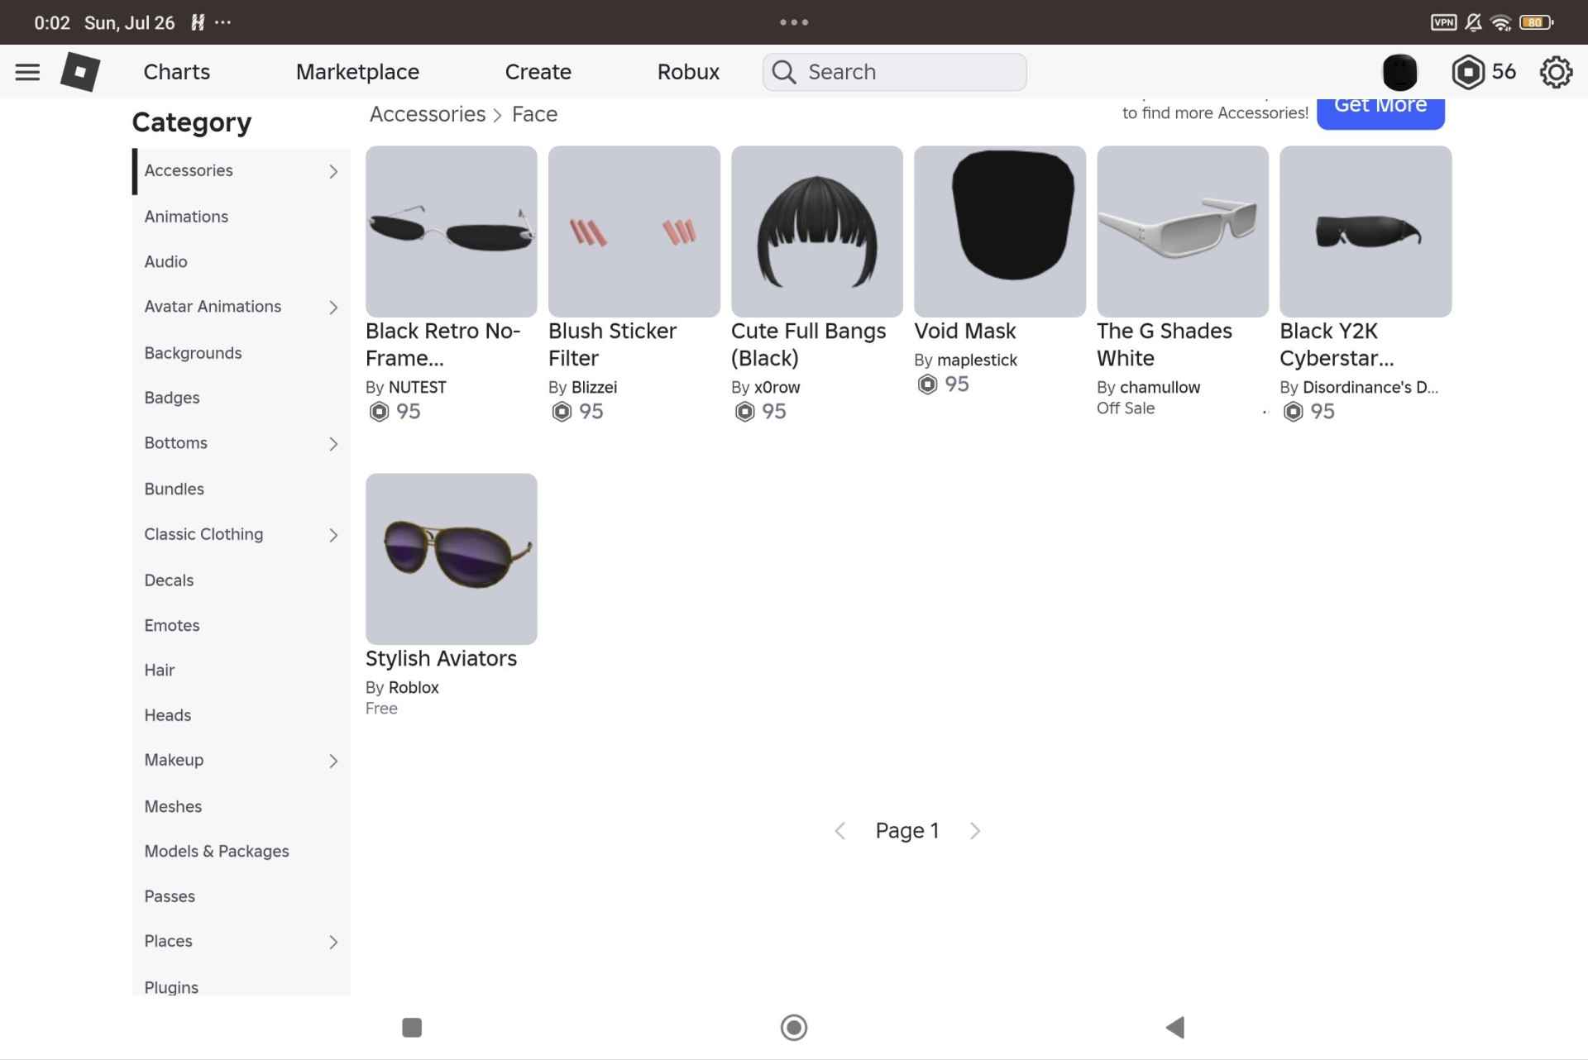1588x1060 pixels.
Task: Select the Emotes category
Action: 242,625
